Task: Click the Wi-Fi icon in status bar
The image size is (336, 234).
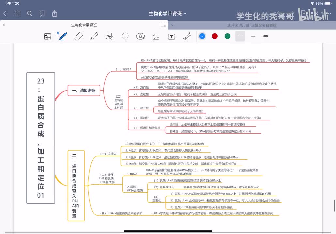Action: [312, 4]
